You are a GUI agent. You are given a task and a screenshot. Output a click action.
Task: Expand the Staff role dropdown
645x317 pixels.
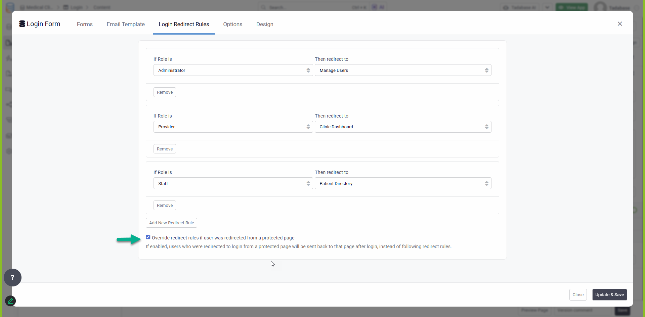(233, 183)
